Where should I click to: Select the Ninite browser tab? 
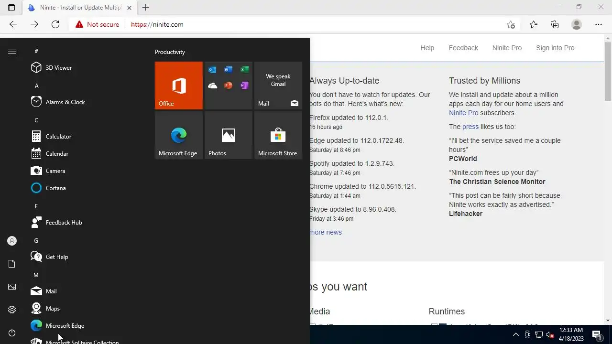coord(79,8)
